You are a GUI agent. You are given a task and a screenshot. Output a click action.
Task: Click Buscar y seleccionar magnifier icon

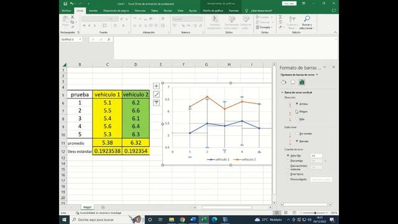(307, 19)
